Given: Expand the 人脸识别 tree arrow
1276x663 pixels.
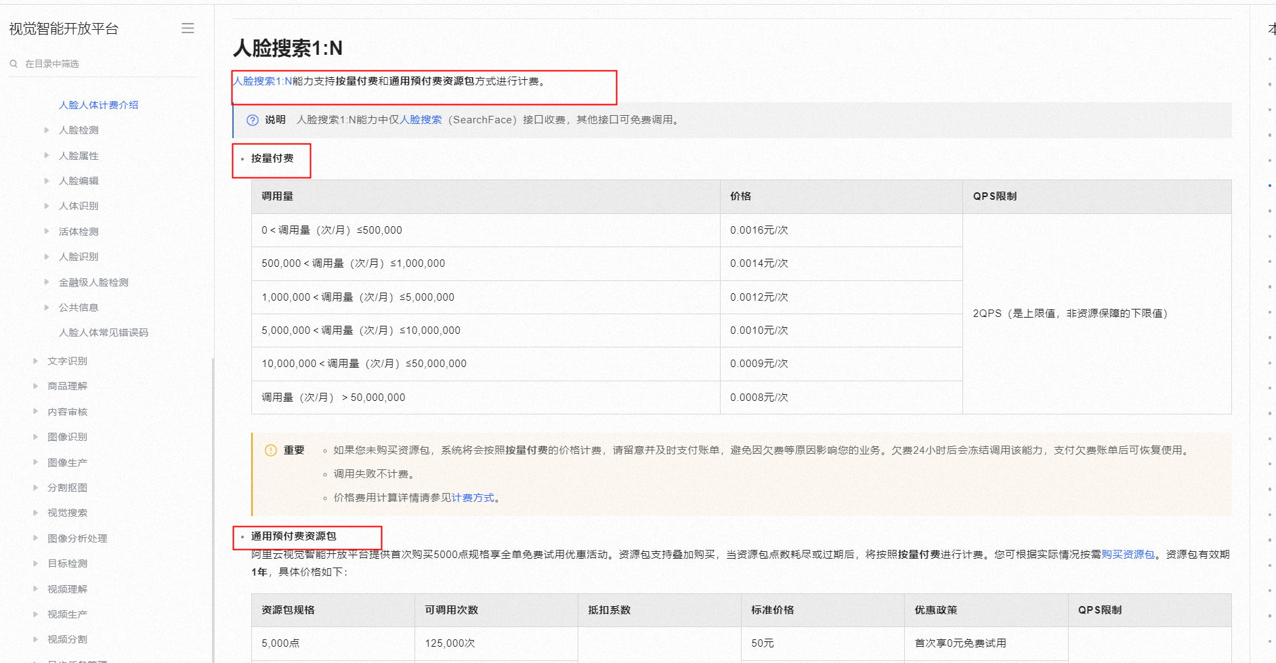Looking at the screenshot, I should point(47,257).
